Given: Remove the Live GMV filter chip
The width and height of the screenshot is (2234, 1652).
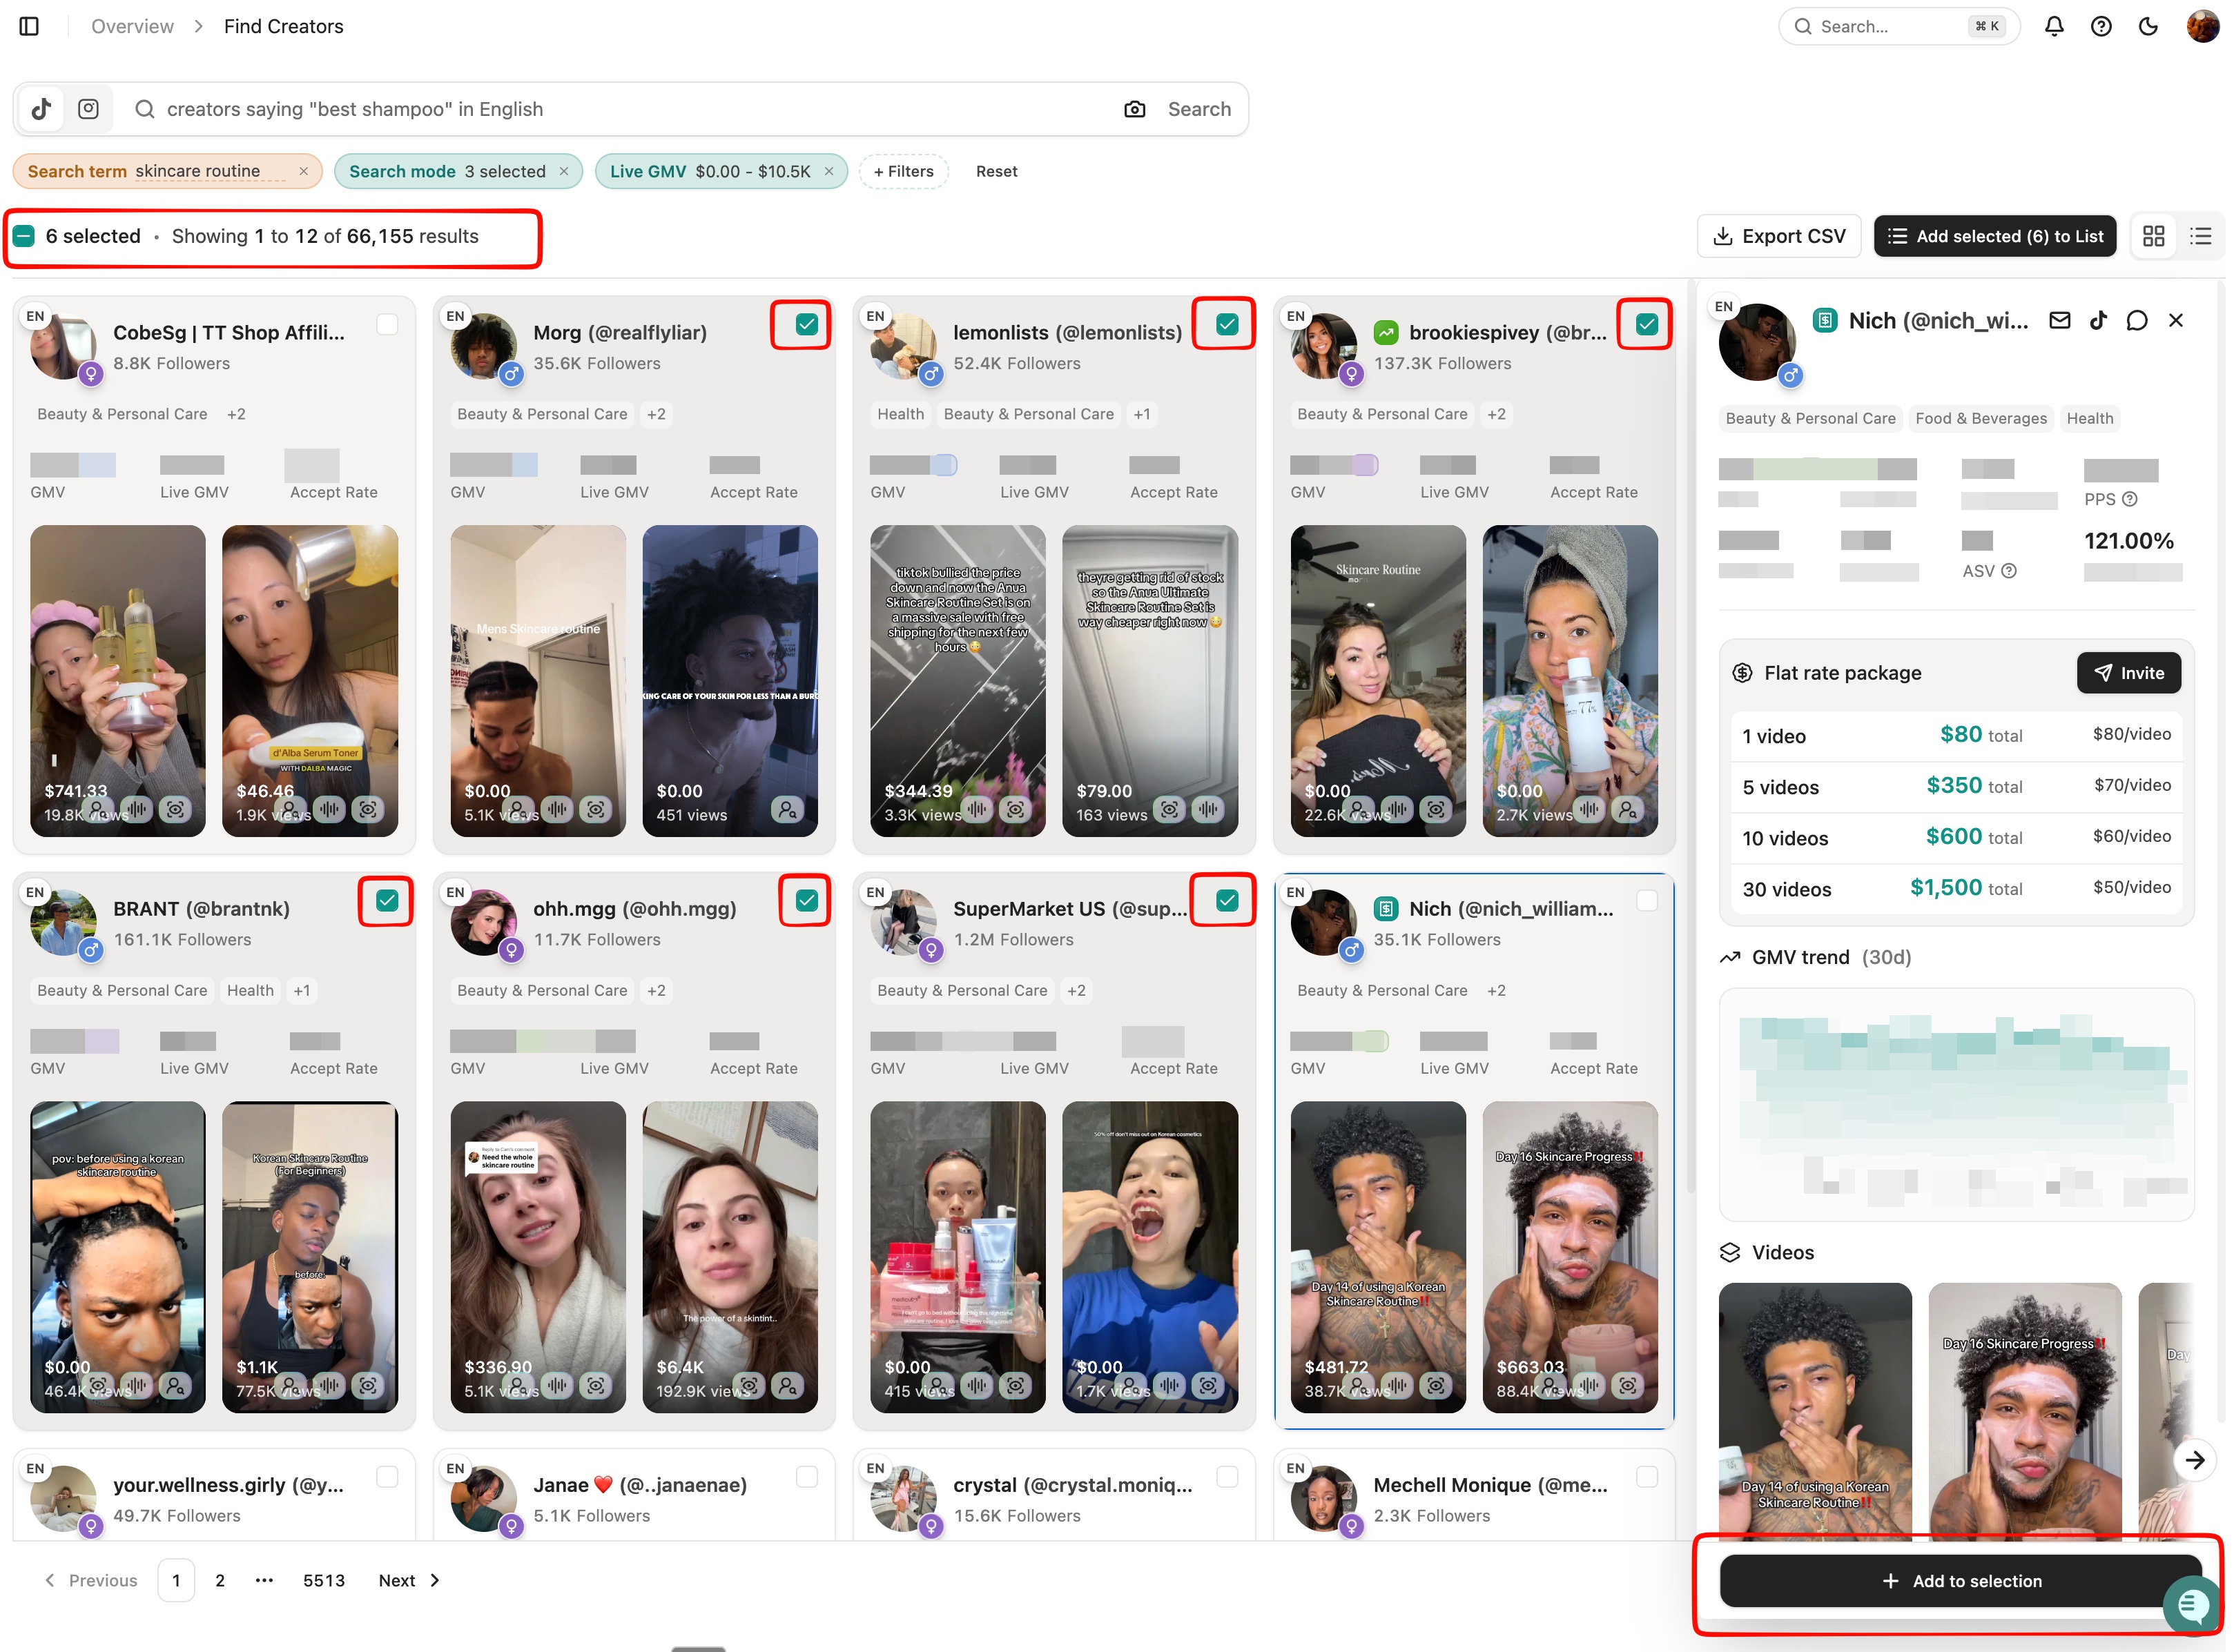Looking at the screenshot, I should point(828,171).
